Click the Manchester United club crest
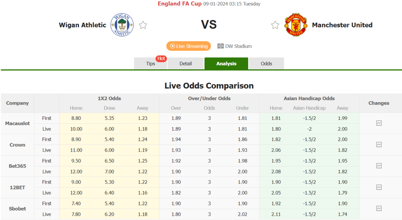This screenshot has width=402, height=220. tap(296, 25)
